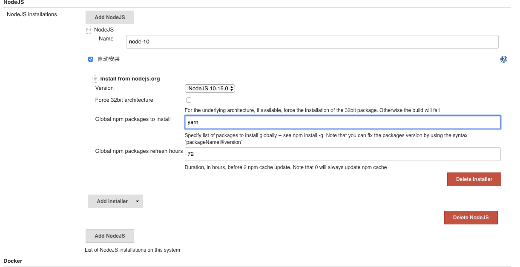Open the Version selector showing NodeJS 10.15.0

pos(210,88)
